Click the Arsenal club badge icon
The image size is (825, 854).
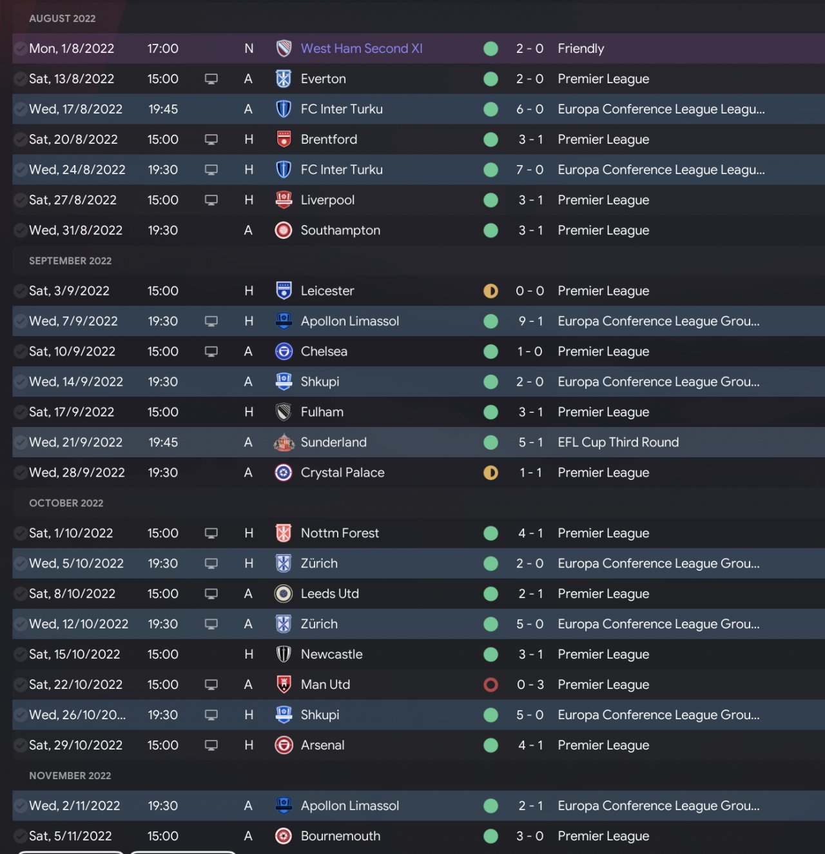point(284,745)
